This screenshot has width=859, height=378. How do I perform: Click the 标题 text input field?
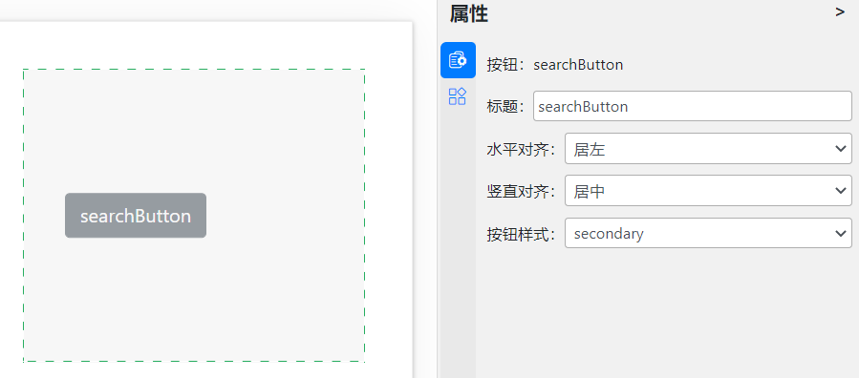[693, 106]
